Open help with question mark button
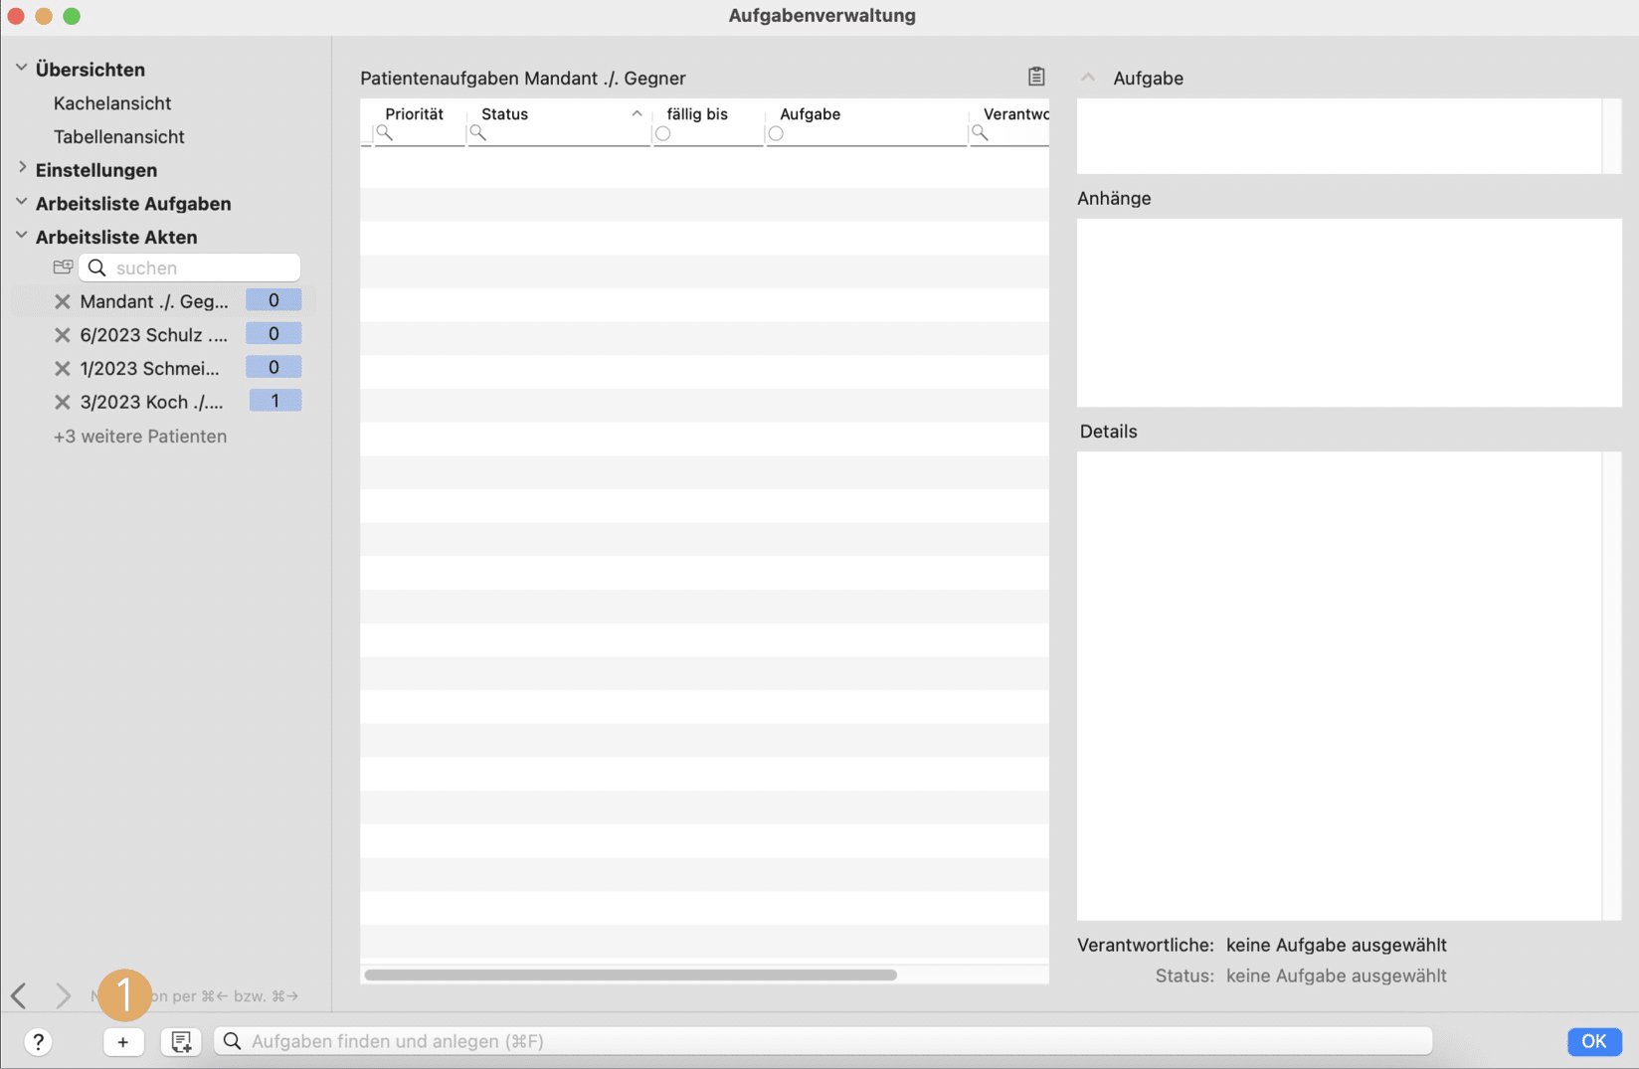The height and width of the screenshot is (1069, 1639). click(x=38, y=1041)
